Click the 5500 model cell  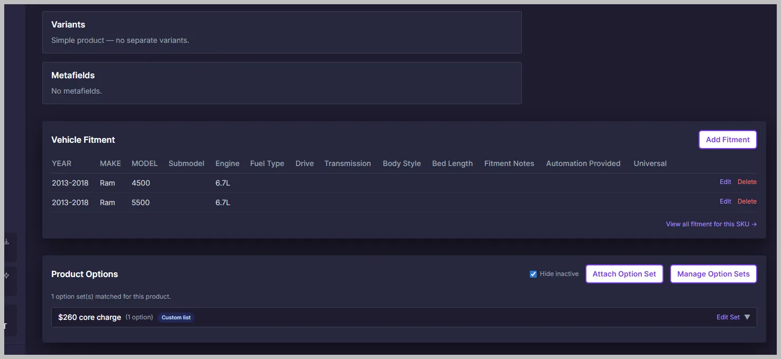point(141,202)
